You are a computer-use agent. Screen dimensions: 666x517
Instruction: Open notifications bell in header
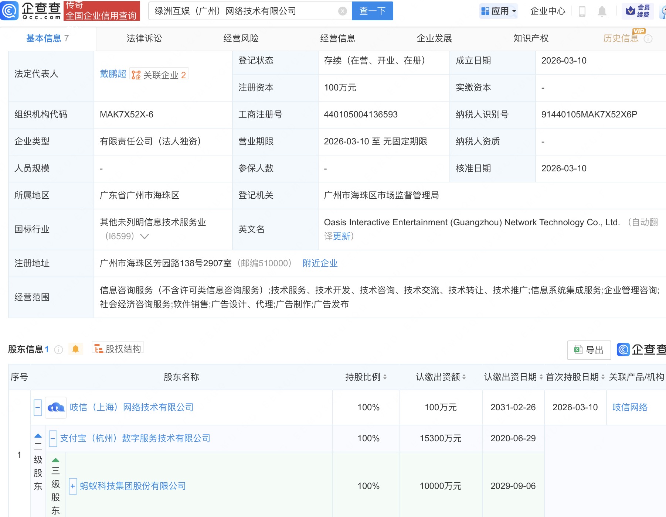click(602, 11)
